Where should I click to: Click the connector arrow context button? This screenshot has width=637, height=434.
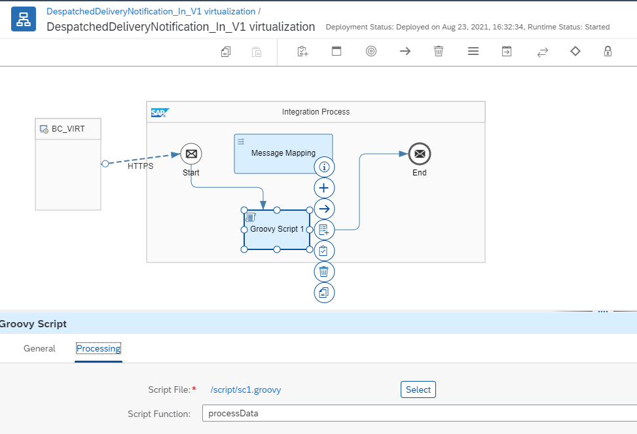324,209
